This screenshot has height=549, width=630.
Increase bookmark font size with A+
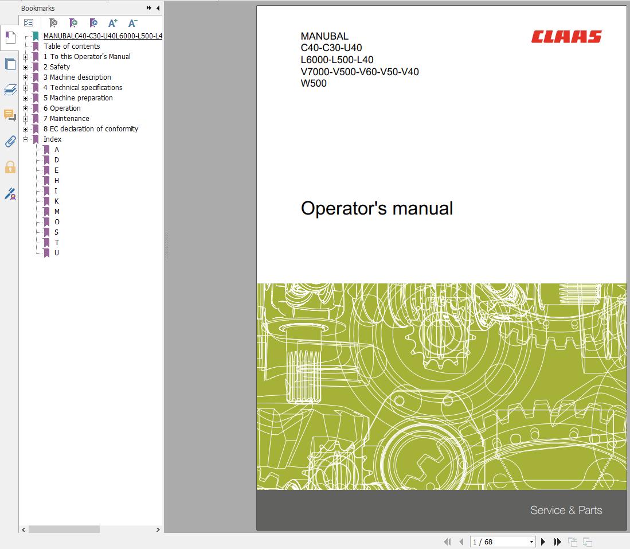coord(112,23)
